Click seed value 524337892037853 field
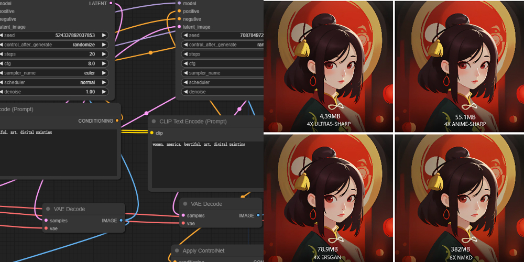Screen dimensions: 524x262 [x=75, y=35]
